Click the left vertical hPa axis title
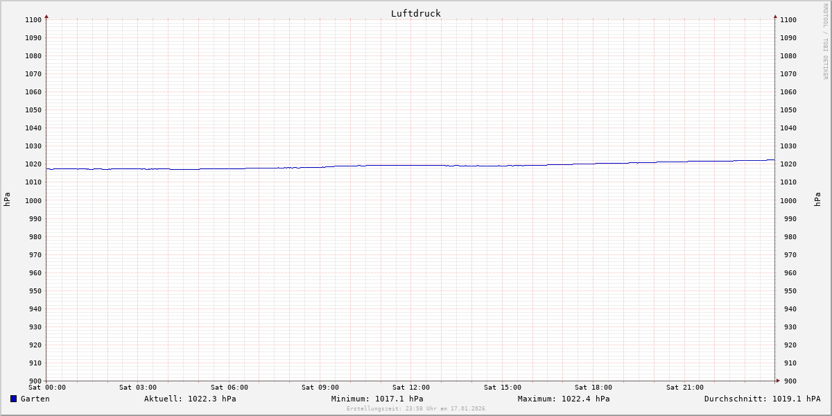 [7, 200]
